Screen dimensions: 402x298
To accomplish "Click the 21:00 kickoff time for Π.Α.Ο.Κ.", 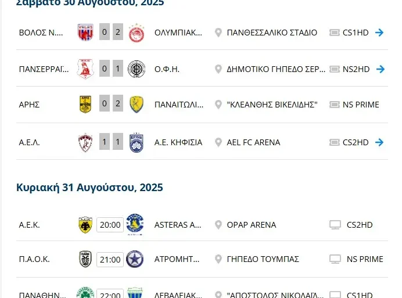I will pyautogui.click(x=110, y=260).
